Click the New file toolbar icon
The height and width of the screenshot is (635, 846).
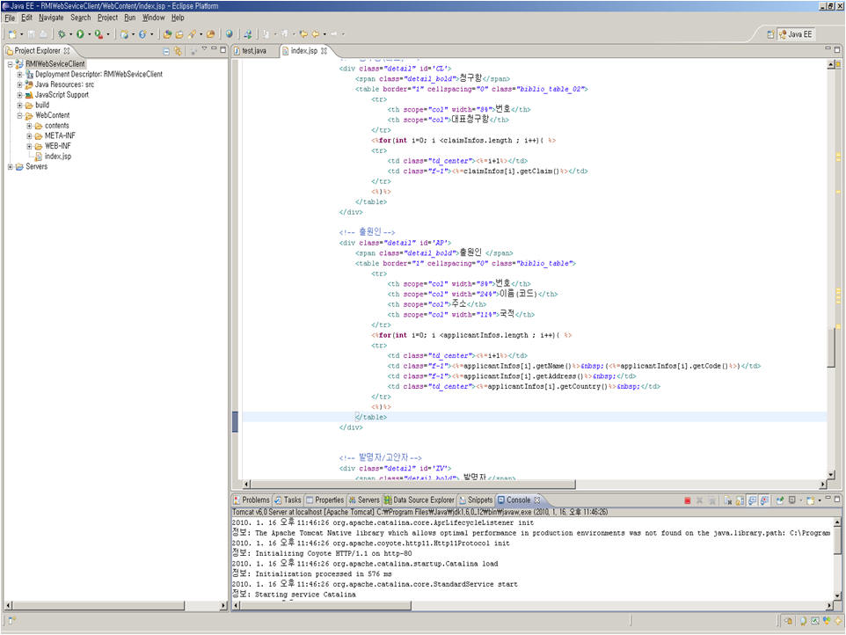tap(12, 34)
